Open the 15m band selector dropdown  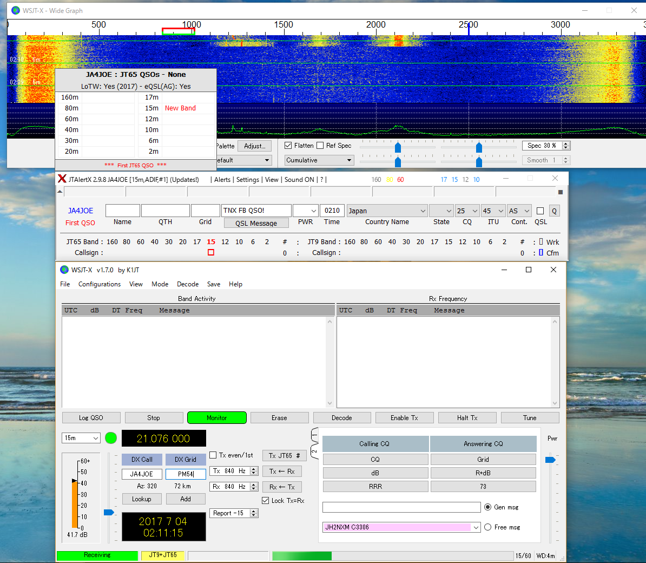coord(81,438)
